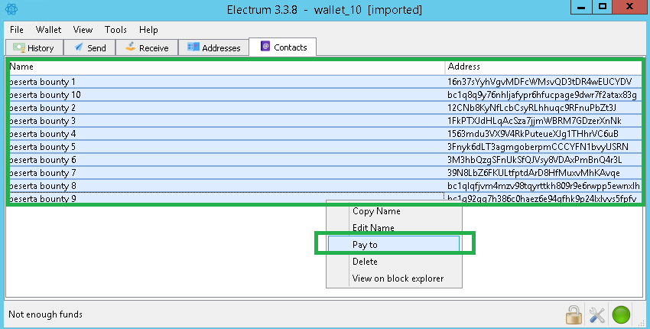The height and width of the screenshot is (329, 650).
Task: Select contact beserta bounty 10
Action: [226, 95]
